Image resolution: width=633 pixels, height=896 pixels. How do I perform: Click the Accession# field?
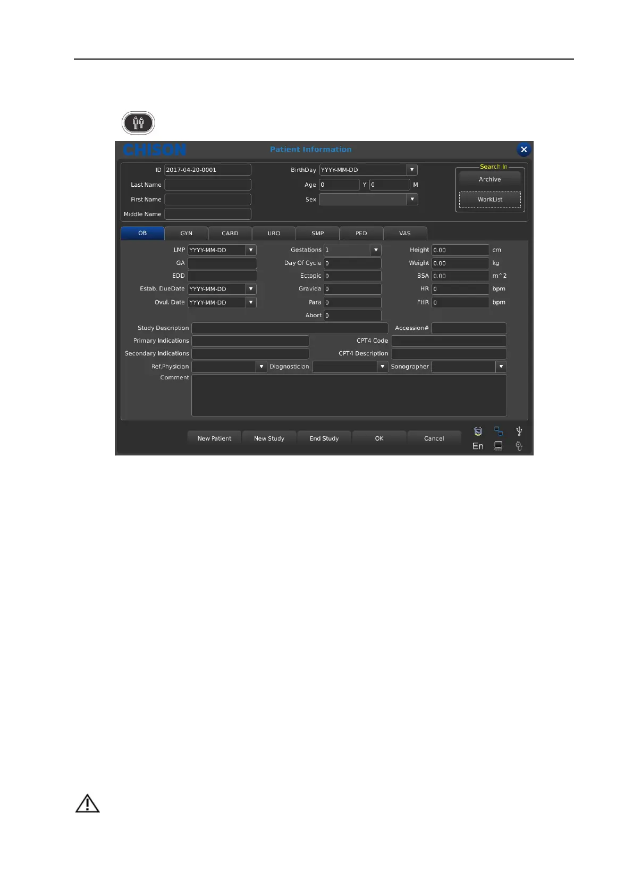click(x=469, y=328)
